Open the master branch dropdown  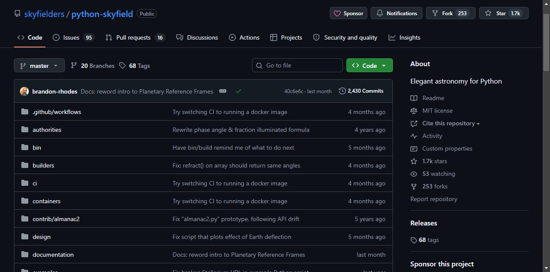pyautogui.click(x=39, y=65)
